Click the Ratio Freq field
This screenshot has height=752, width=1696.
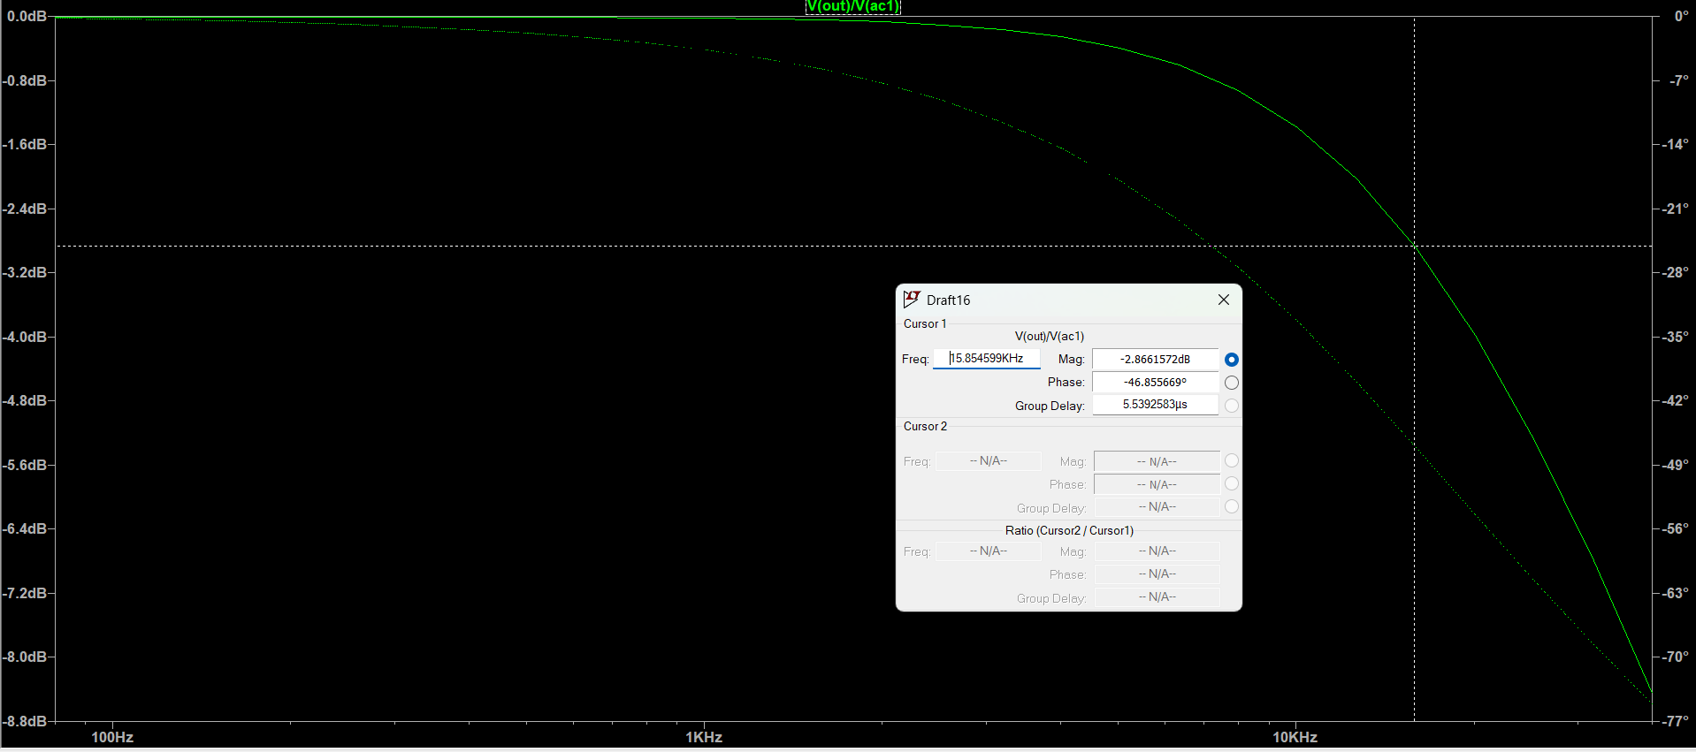(x=988, y=551)
